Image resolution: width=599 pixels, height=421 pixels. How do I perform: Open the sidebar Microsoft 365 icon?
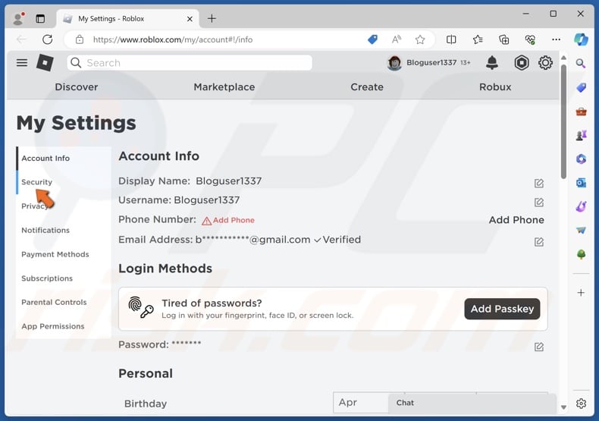click(x=581, y=159)
